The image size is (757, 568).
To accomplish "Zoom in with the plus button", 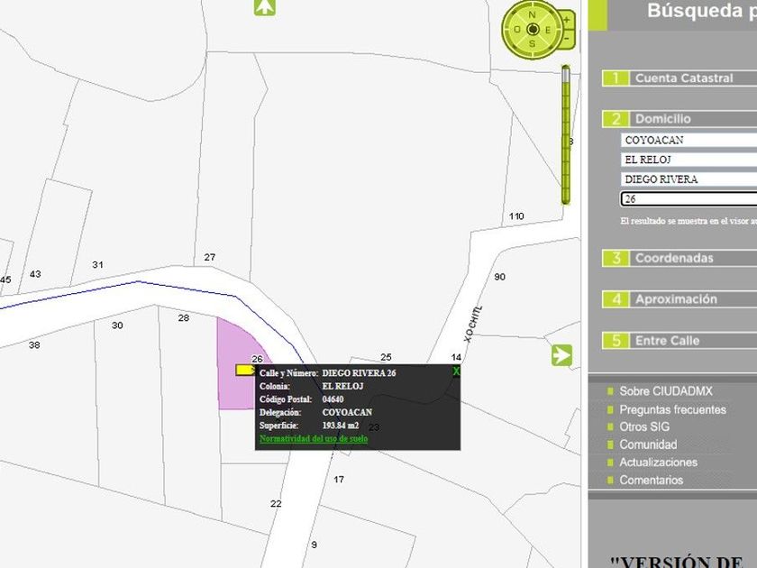I will 567,20.
